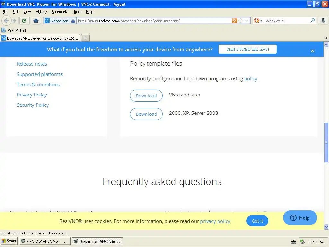Click the tab groups icon at far right
The width and height of the screenshot is (329, 247).
[x=326, y=38]
